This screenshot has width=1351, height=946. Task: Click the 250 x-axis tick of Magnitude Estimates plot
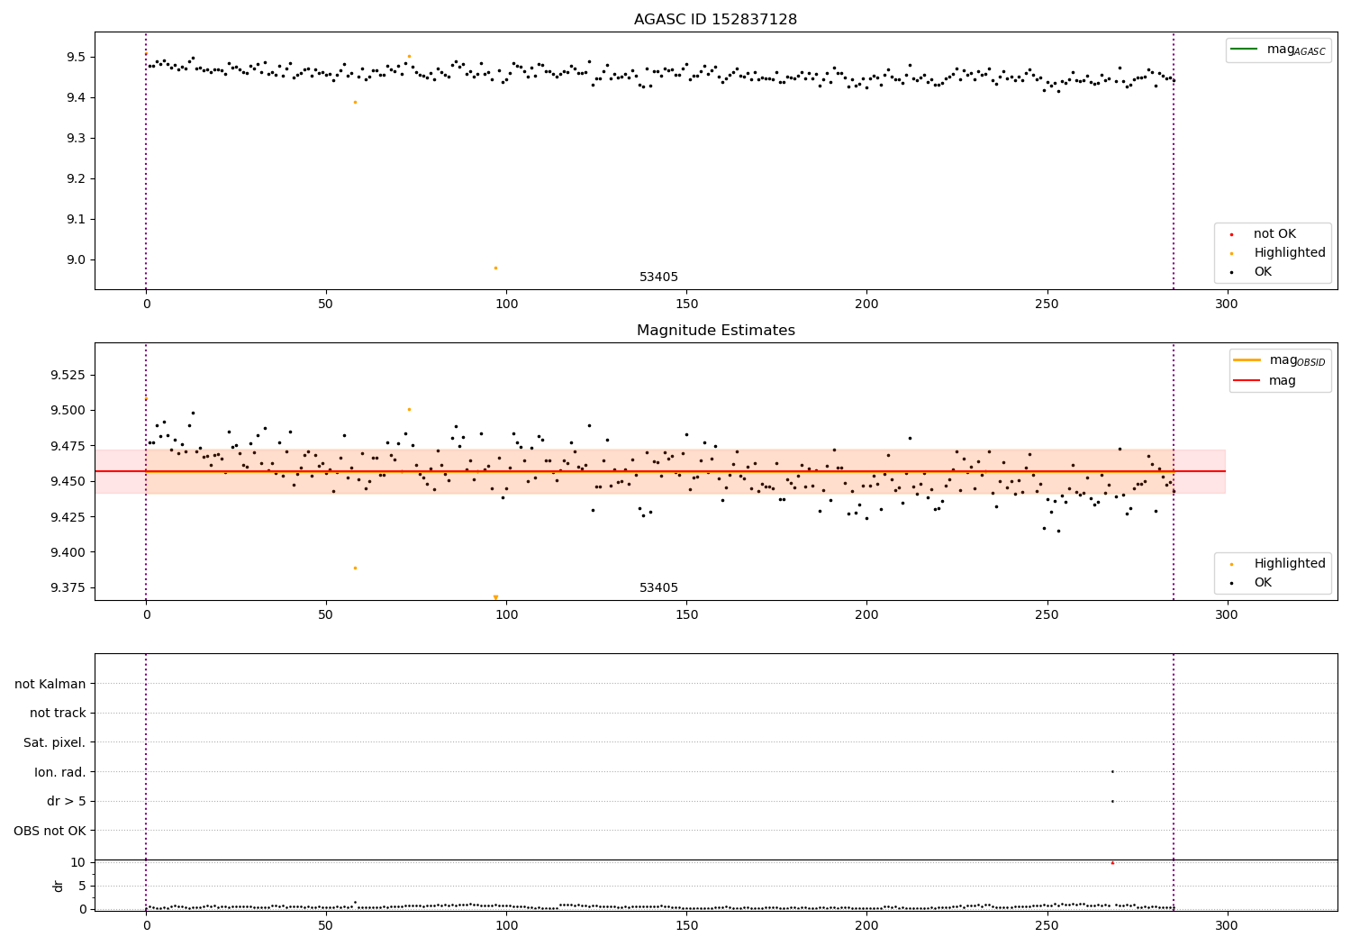tap(1047, 615)
